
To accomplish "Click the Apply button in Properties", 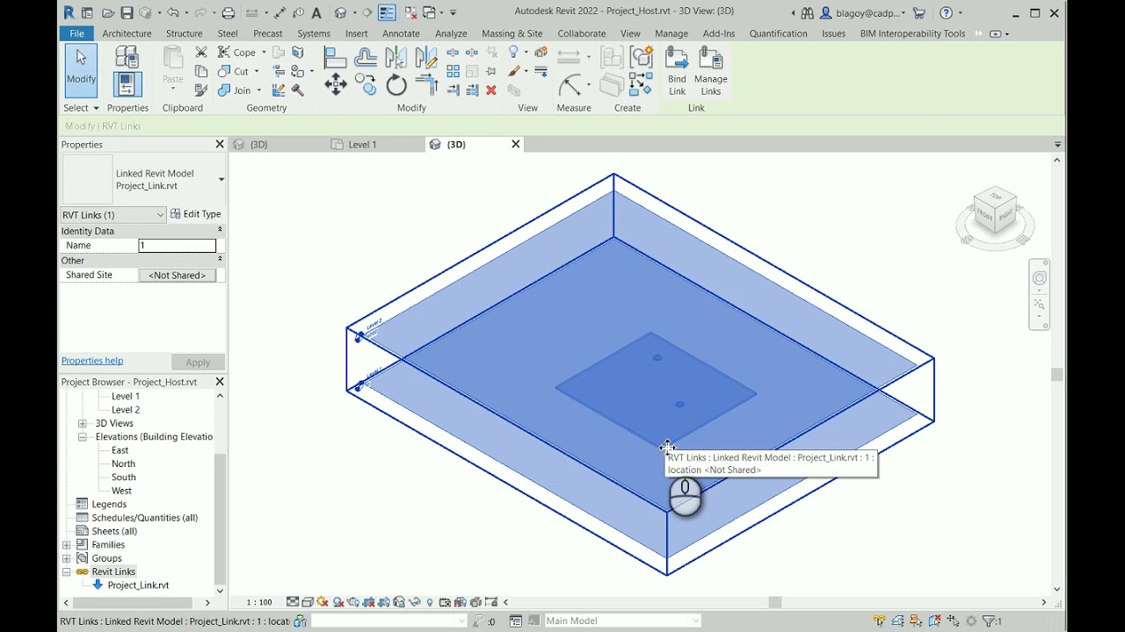I will 198,363.
